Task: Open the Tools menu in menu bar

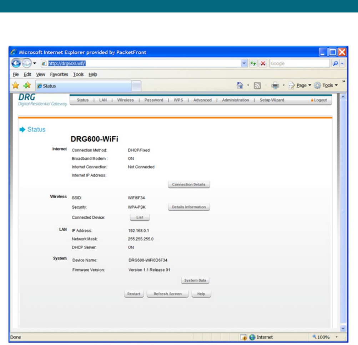Action: coord(78,74)
